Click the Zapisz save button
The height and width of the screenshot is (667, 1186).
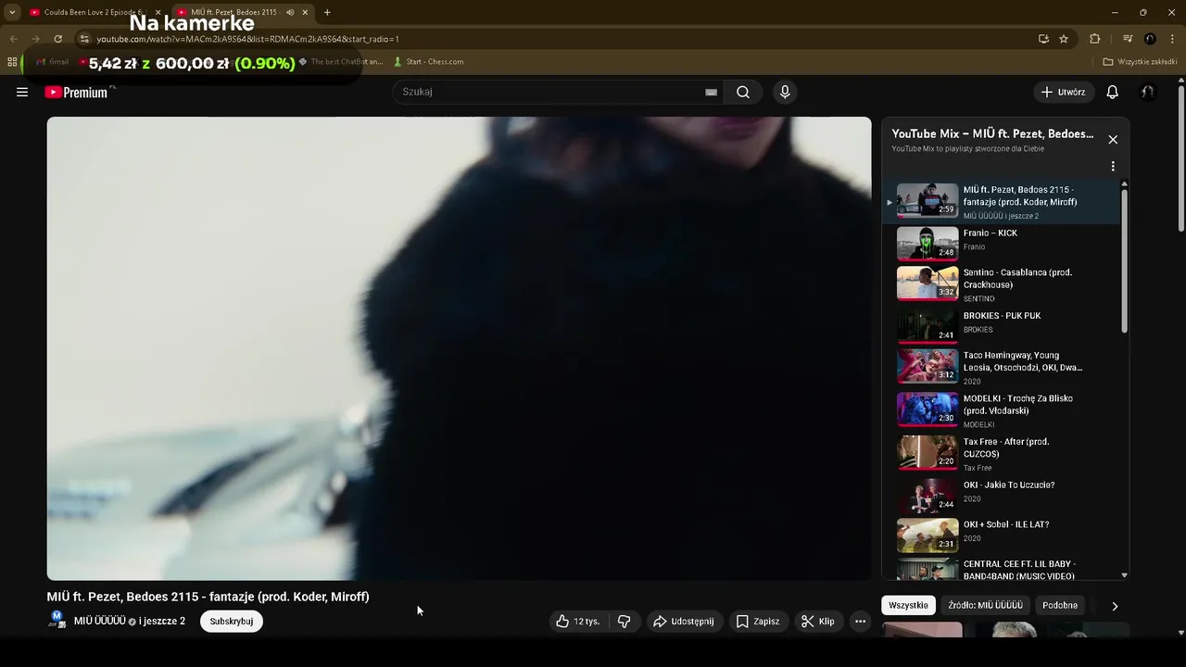click(x=757, y=622)
